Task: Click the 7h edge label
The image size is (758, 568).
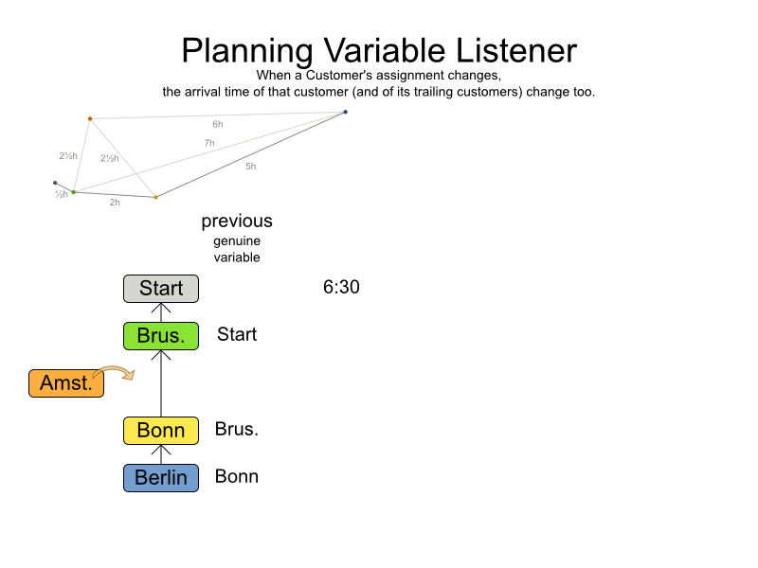Action: click(209, 143)
